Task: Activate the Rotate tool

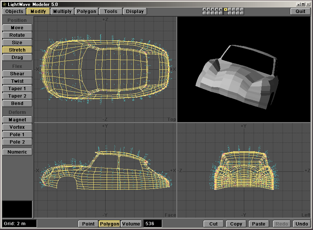Action: coord(17,35)
